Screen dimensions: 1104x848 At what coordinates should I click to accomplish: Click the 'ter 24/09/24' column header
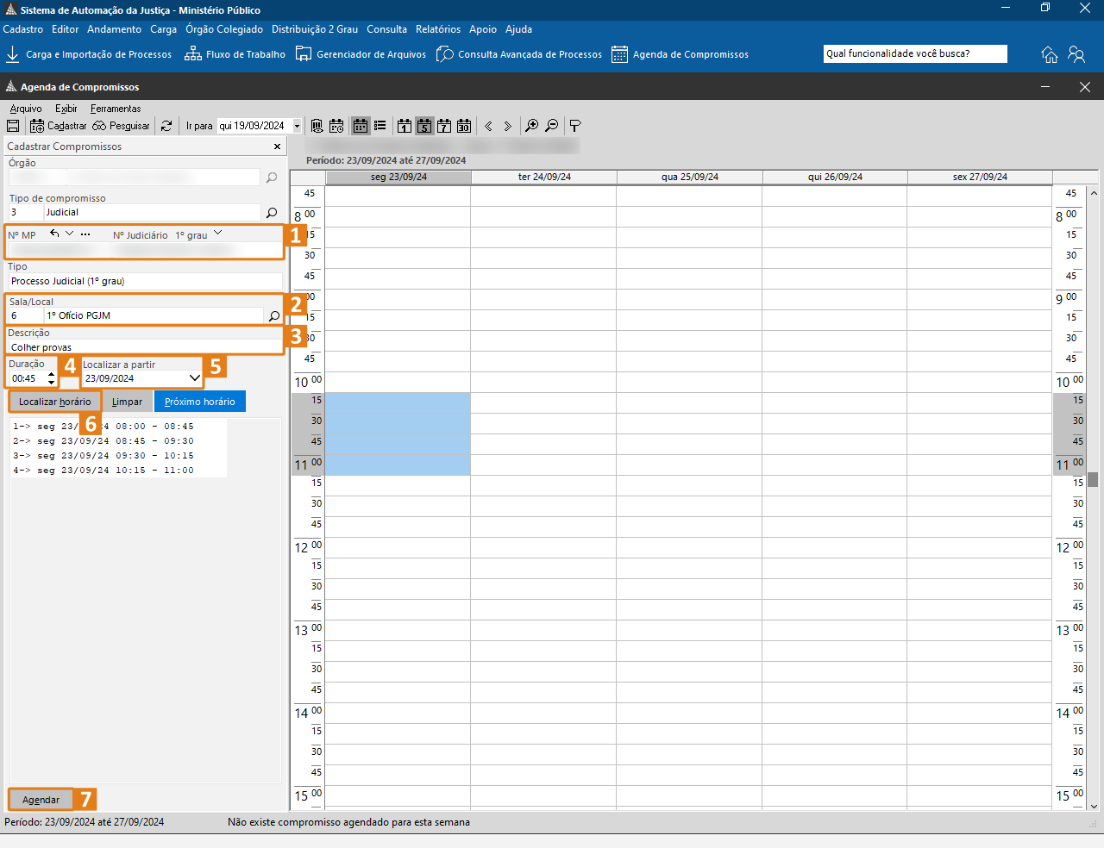click(x=544, y=177)
